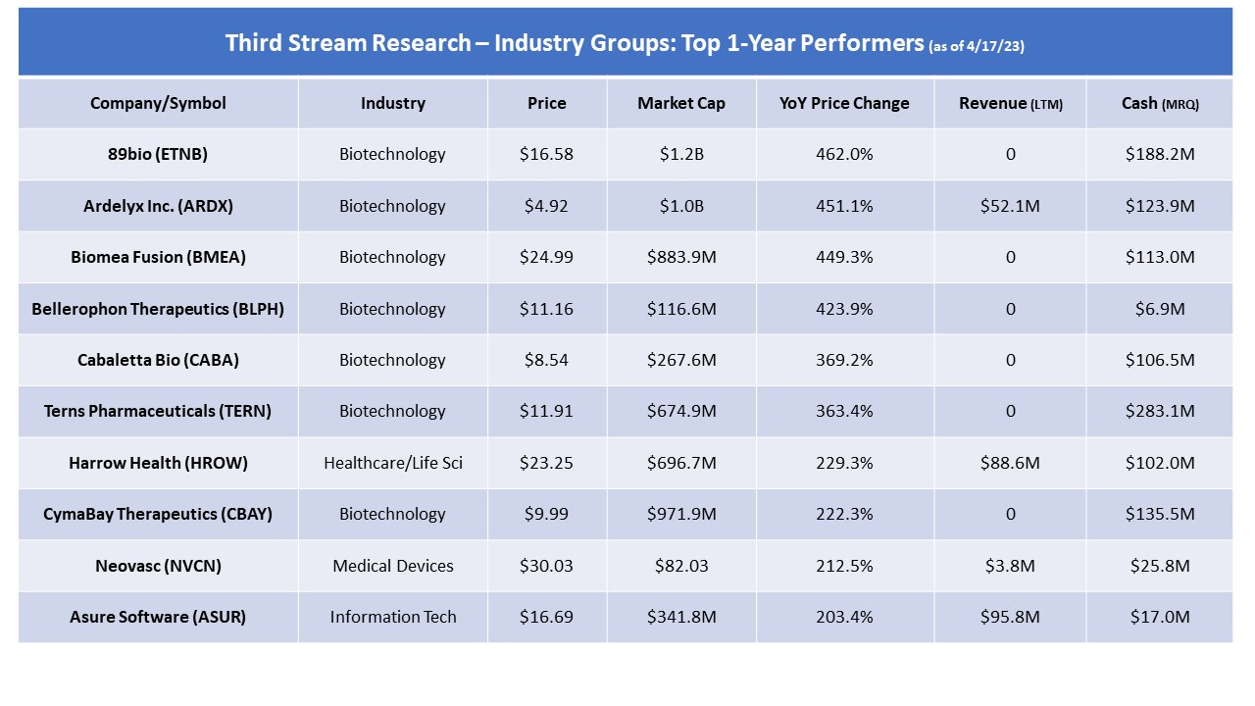Click the 'Healthcare/Life Sci' industry cell
The width and height of the screenshot is (1255, 706).
(392, 463)
